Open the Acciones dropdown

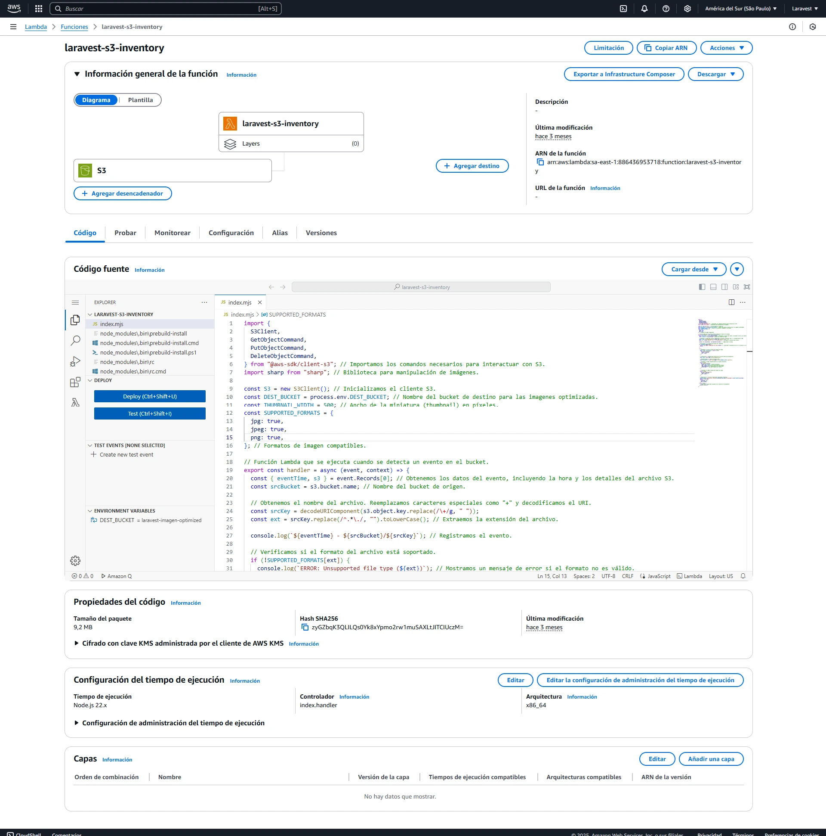pos(726,48)
